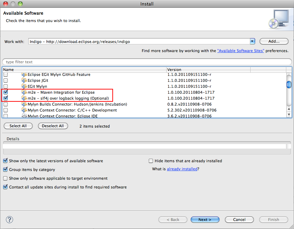Click the m2e Maven Integration feature icon

pos(24,92)
